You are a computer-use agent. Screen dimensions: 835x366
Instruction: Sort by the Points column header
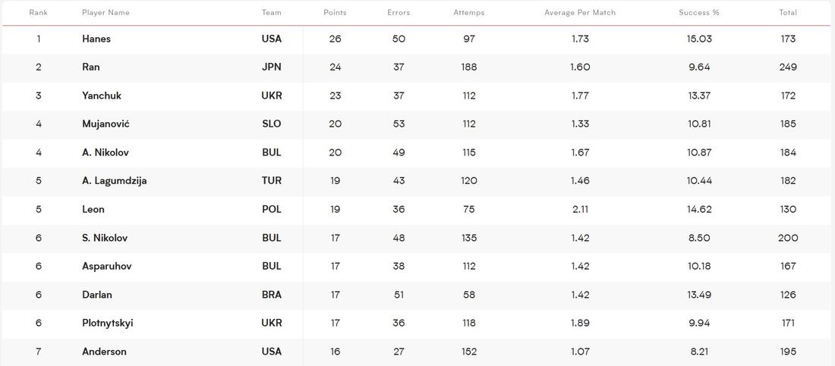335,12
